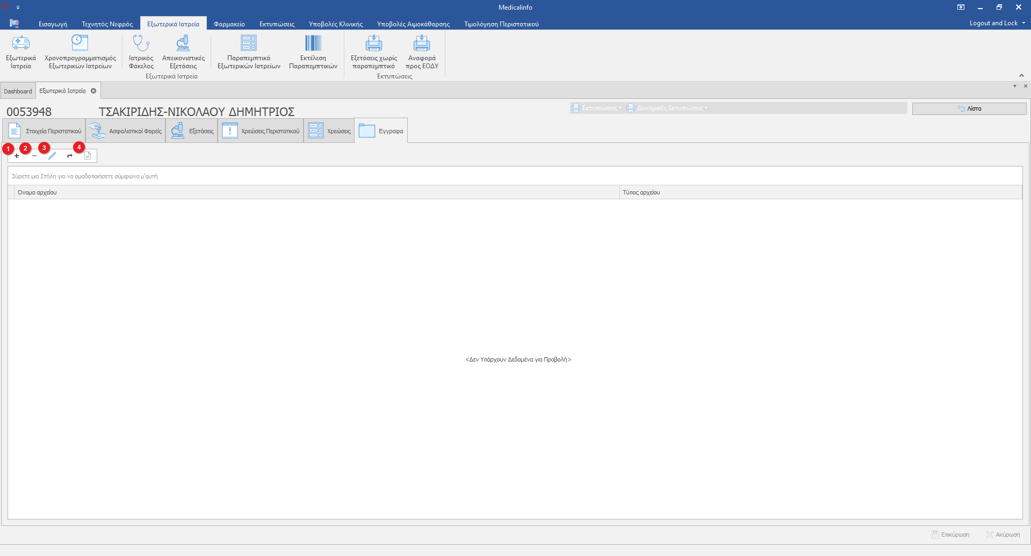Open the Χρεώσεις Περιστατικού tab

pyautogui.click(x=261, y=131)
